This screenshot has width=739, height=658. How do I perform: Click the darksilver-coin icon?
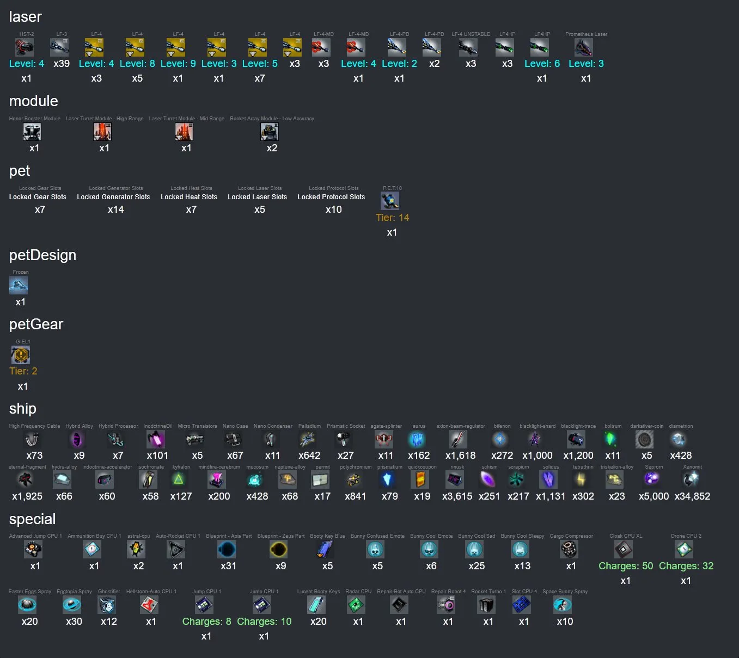(x=645, y=439)
